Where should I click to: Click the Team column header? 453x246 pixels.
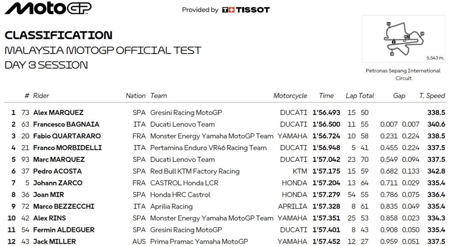coord(159,96)
